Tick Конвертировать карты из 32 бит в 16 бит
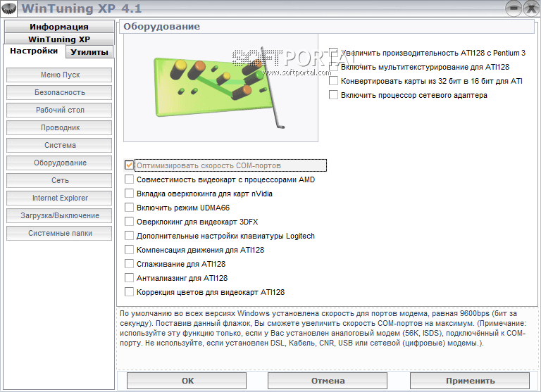Screen dimensions: 541x392 point(334,81)
